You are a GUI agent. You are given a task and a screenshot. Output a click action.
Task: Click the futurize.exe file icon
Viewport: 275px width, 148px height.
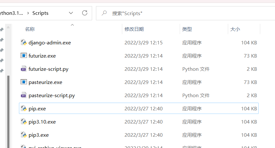[23, 56]
